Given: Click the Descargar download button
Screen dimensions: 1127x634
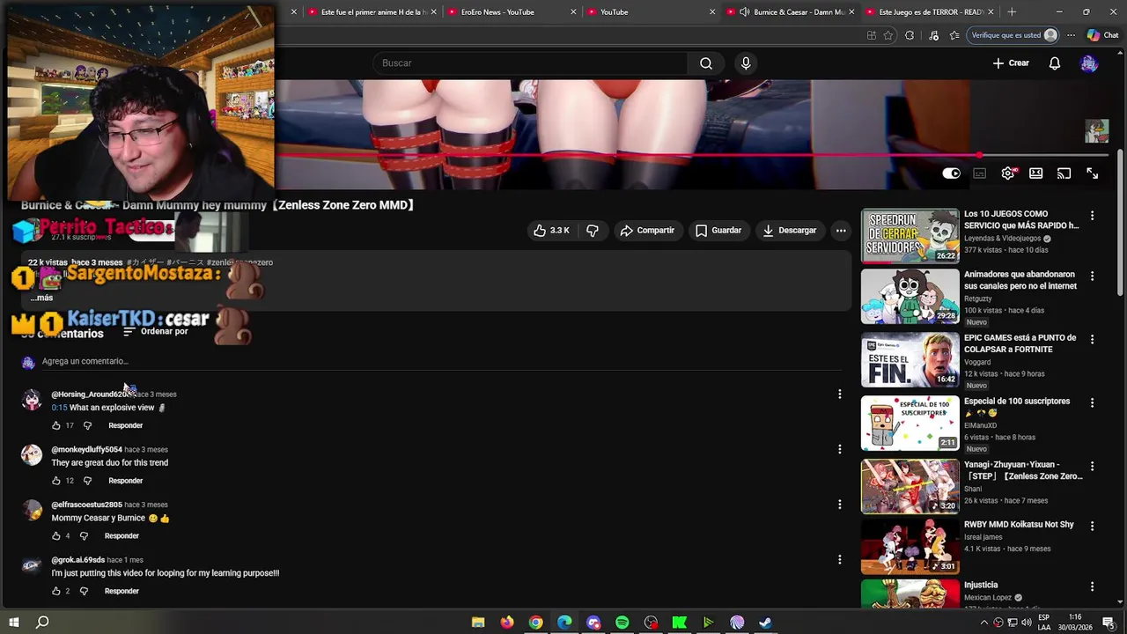Looking at the screenshot, I should (790, 231).
